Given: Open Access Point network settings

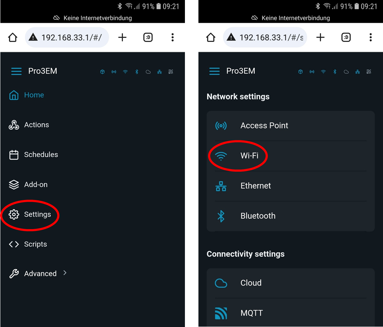Looking at the screenshot, I should (291, 126).
